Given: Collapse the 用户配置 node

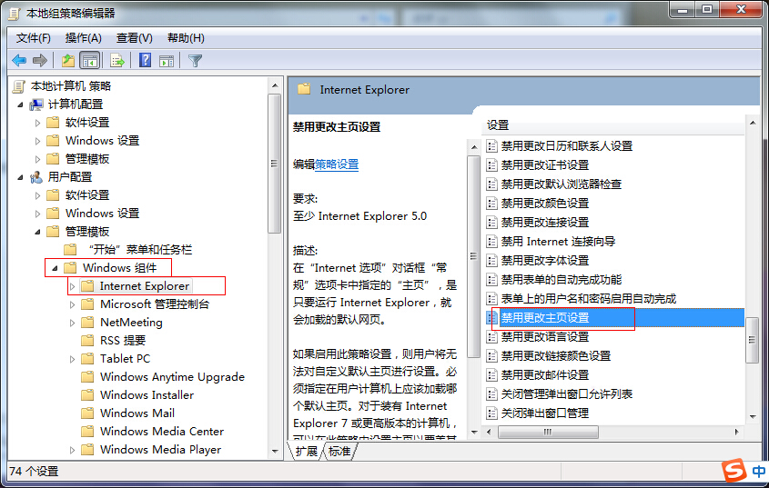Looking at the screenshot, I should coord(21,177).
